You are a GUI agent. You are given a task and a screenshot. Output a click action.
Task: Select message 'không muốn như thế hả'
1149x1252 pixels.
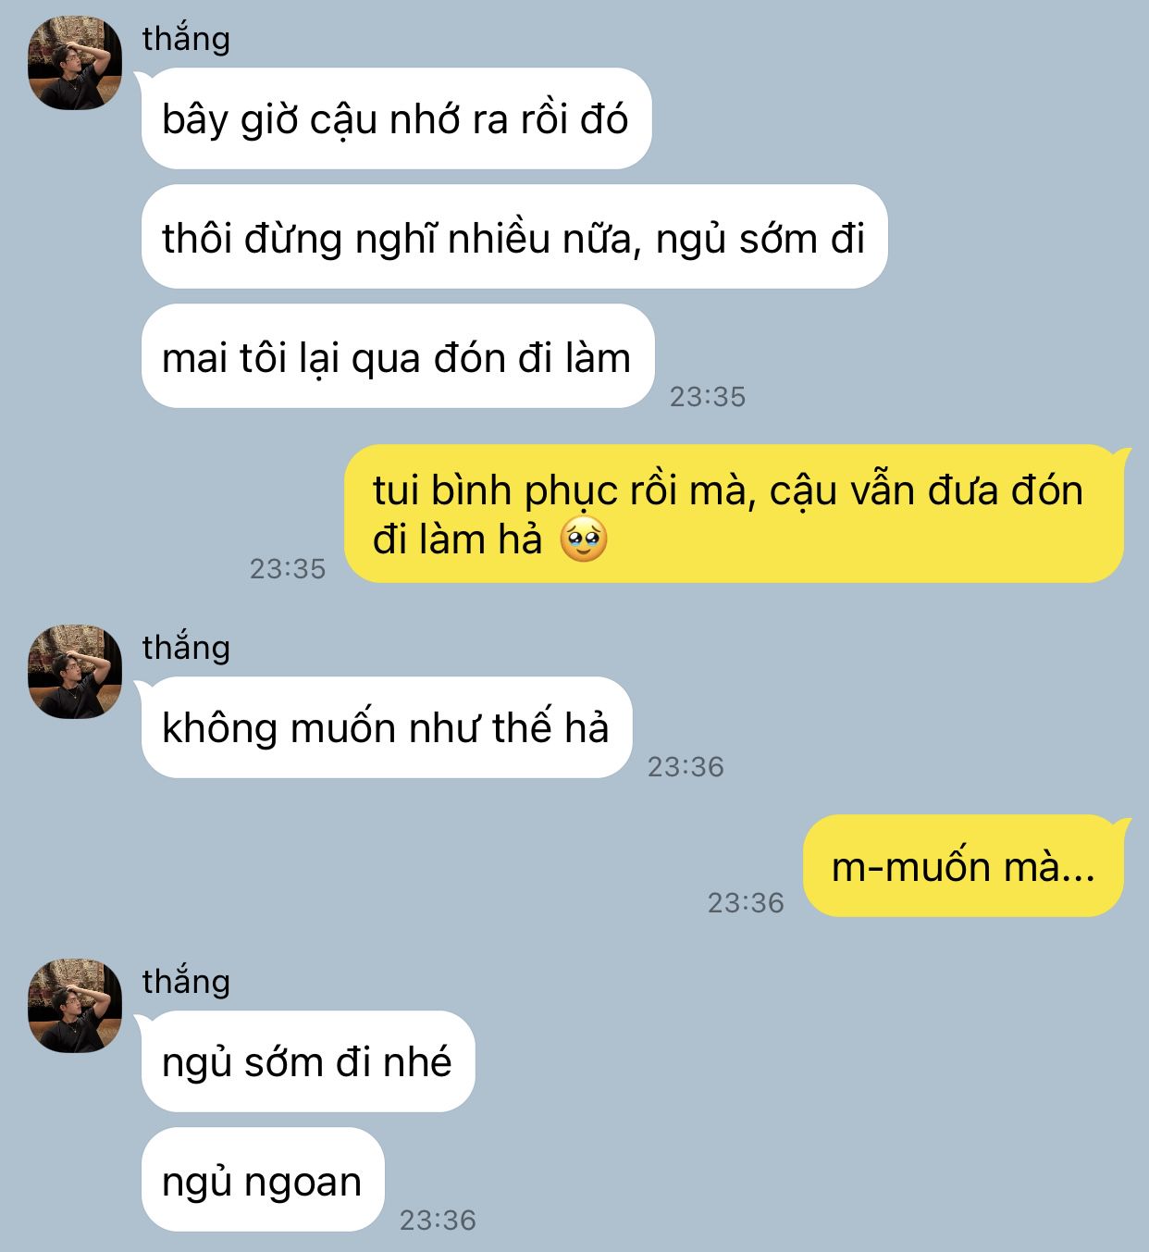386,727
